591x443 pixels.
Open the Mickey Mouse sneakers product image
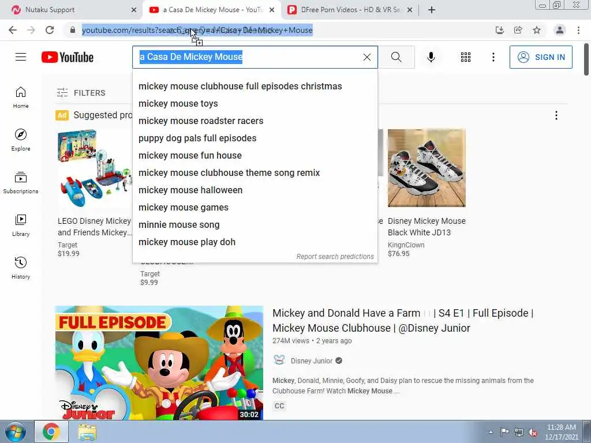[x=427, y=168]
